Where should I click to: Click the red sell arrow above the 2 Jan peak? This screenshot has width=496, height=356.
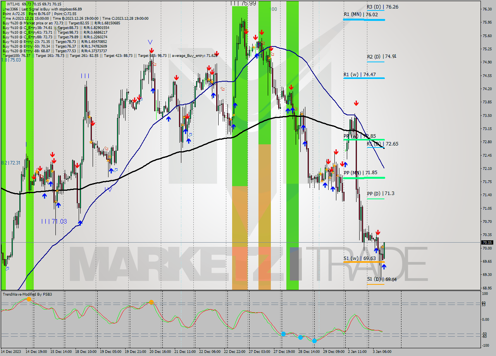tap(356, 103)
